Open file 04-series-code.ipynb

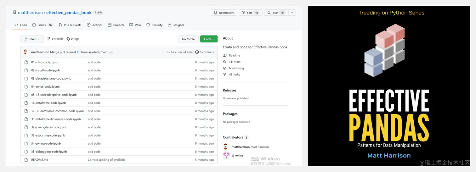tap(45, 86)
